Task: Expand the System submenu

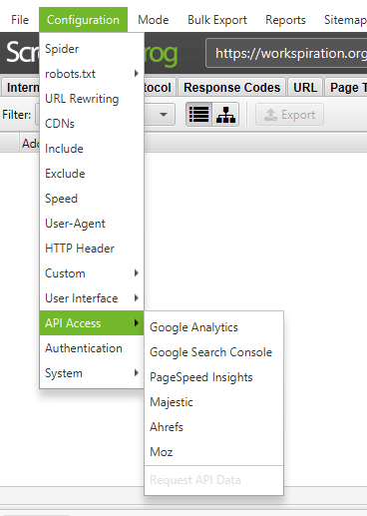Action: (x=92, y=373)
